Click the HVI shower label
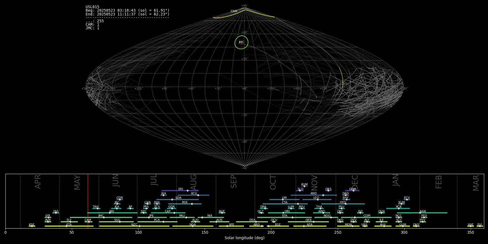 pos(56,211)
